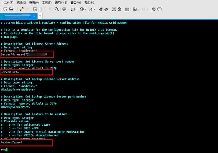Click the leaf-shaped Xagent icon
The height and width of the screenshot is (153, 218).
[107, 9]
